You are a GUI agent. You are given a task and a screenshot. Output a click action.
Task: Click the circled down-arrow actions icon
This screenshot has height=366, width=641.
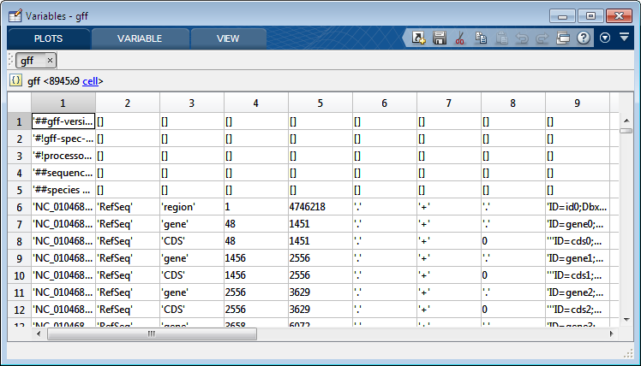[605, 38]
